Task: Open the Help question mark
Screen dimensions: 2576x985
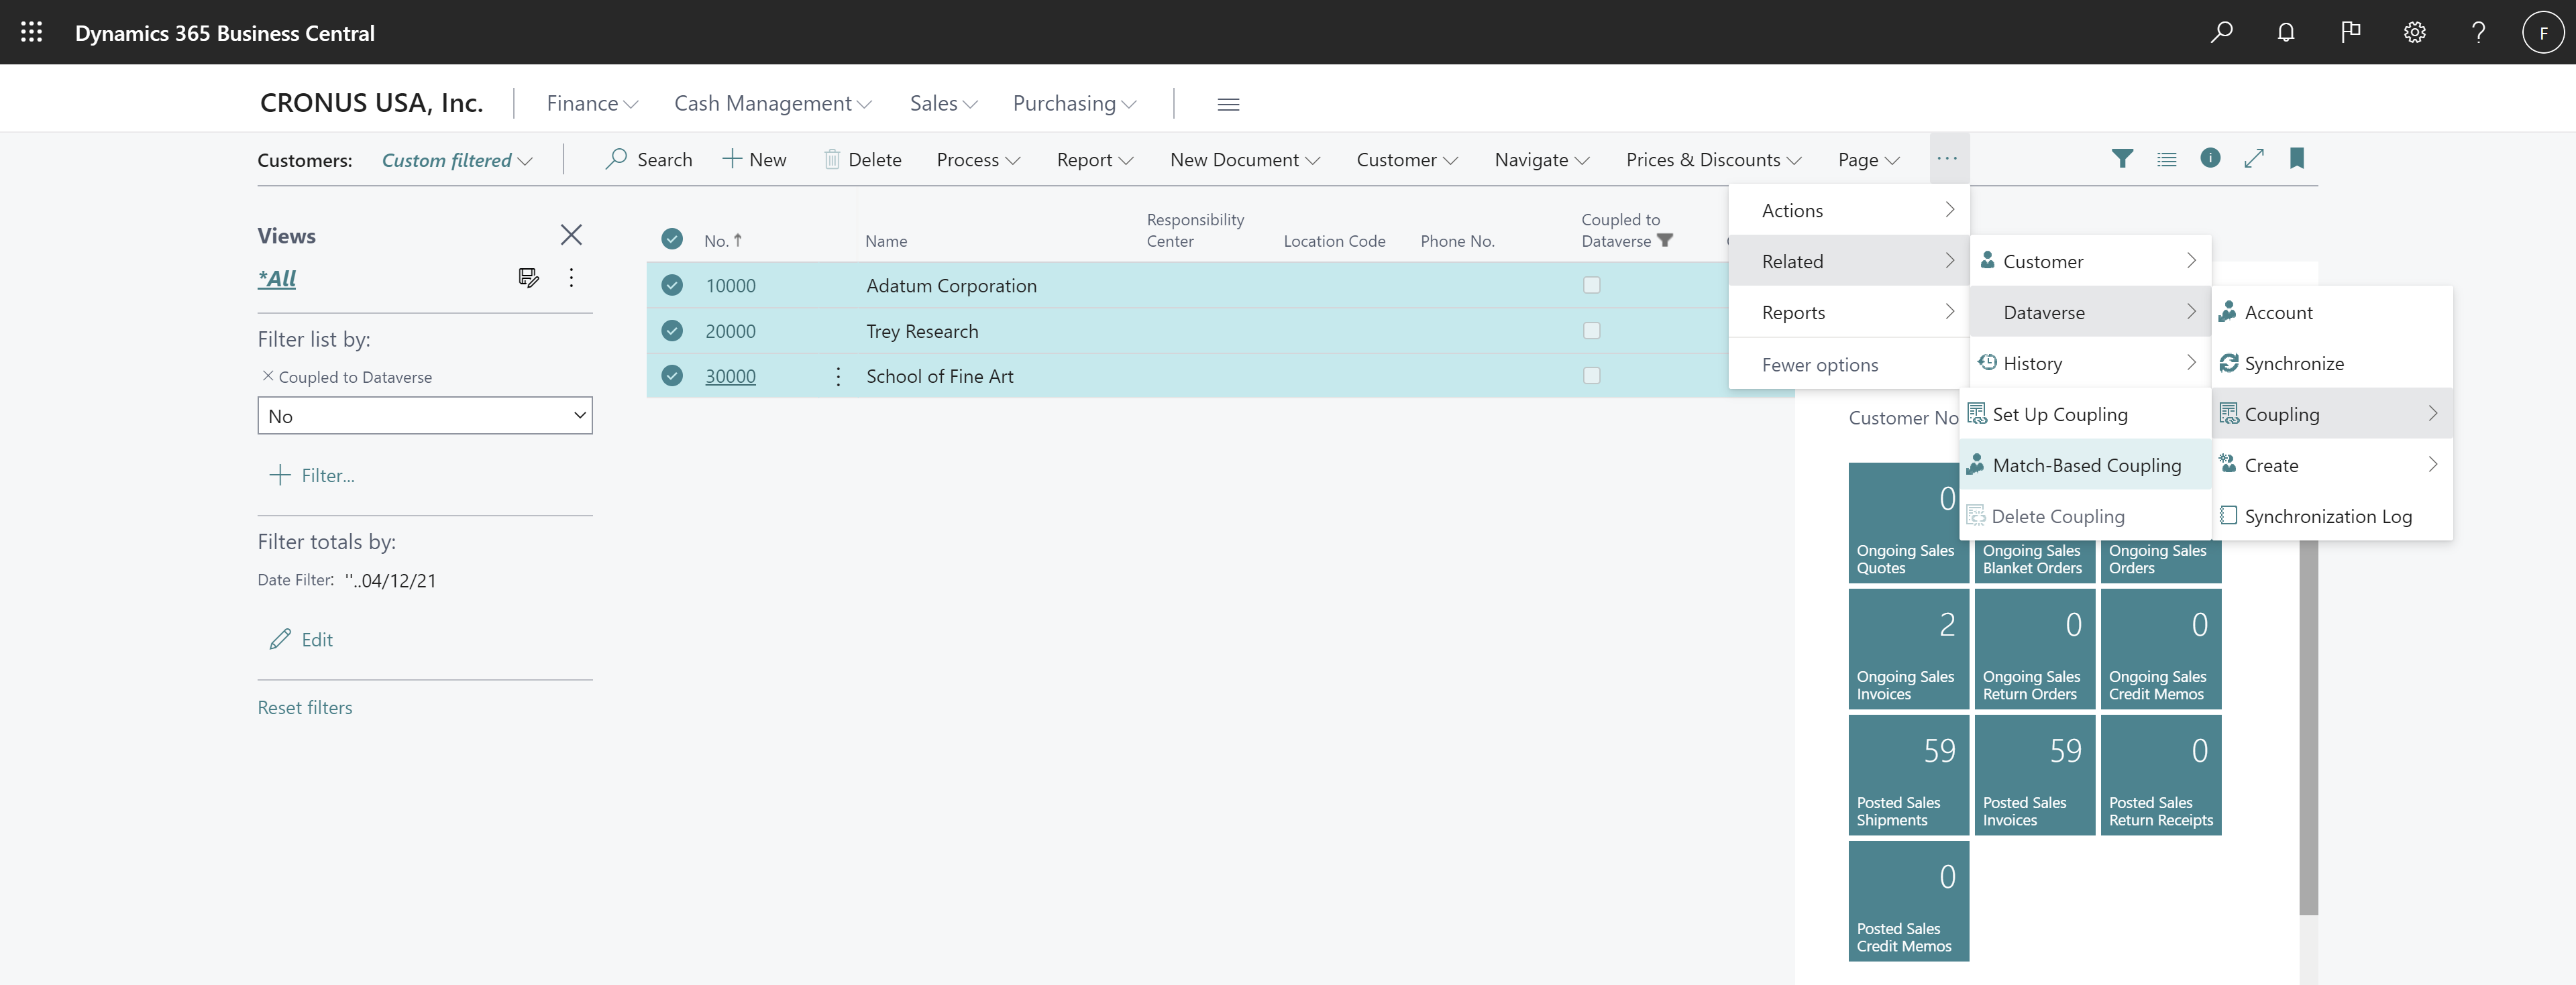Action: [x=2478, y=31]
